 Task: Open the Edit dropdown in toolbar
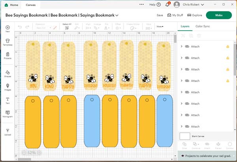(77, 28)
